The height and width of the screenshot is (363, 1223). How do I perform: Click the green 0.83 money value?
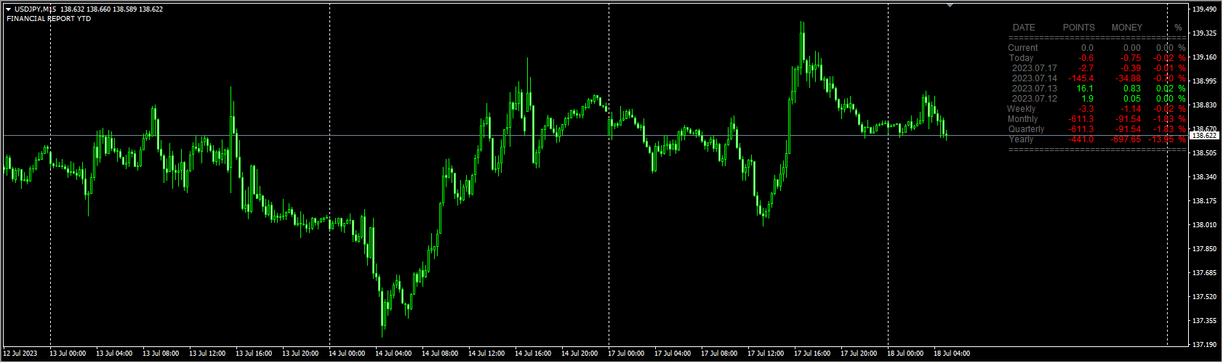1131,89
